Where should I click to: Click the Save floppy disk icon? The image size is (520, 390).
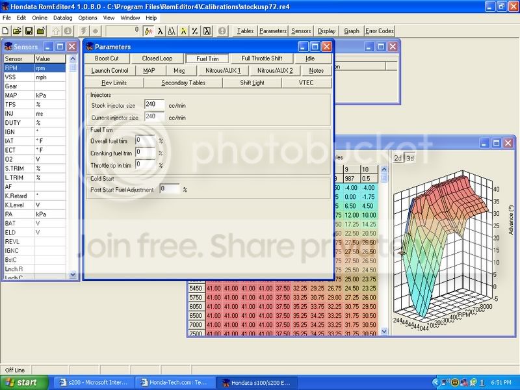click(29, 31)
